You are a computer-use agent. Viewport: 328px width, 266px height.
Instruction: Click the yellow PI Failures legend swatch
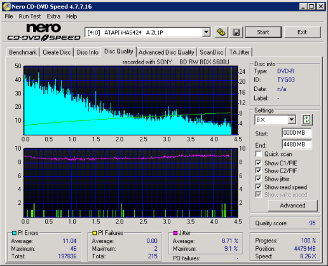(95, 233)
